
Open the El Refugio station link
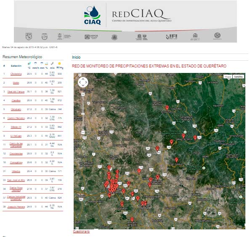pyautogui.click(x=16, y=136)
